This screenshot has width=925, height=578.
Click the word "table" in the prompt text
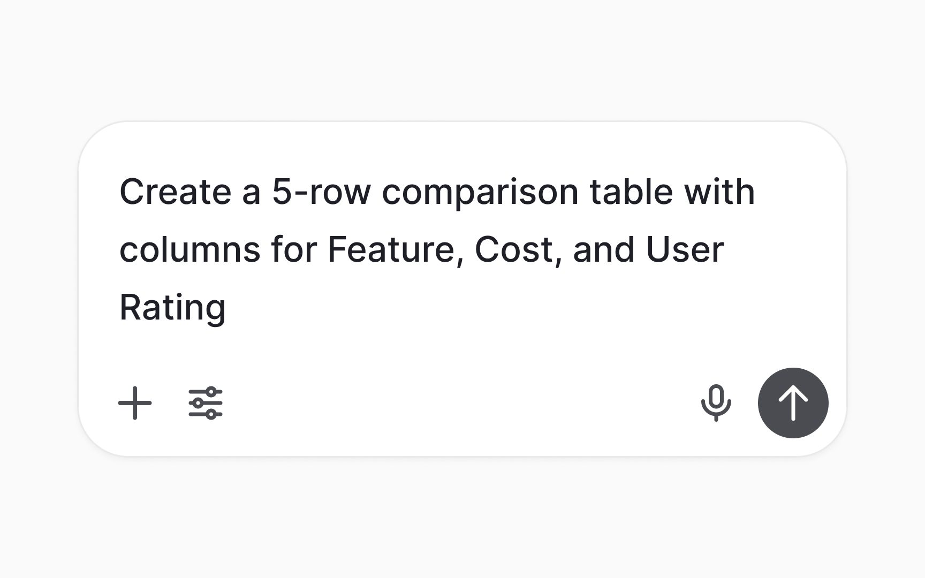(x=631, y=192)
